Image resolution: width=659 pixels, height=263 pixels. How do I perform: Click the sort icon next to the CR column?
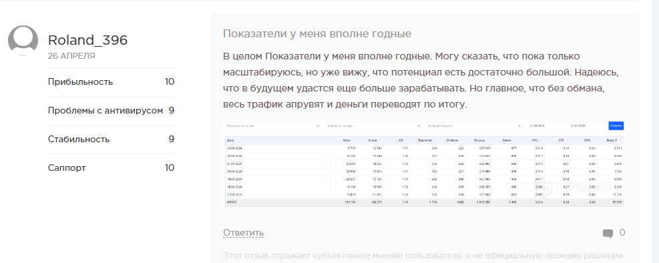click(x=407, y=140)
